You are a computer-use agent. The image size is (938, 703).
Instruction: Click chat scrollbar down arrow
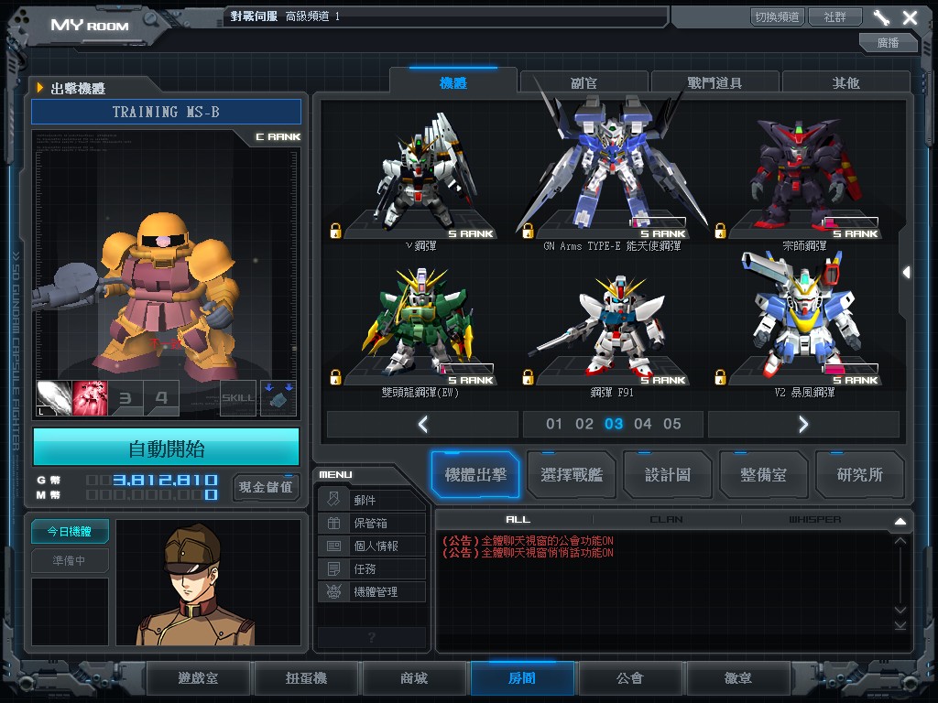[900, 610]
